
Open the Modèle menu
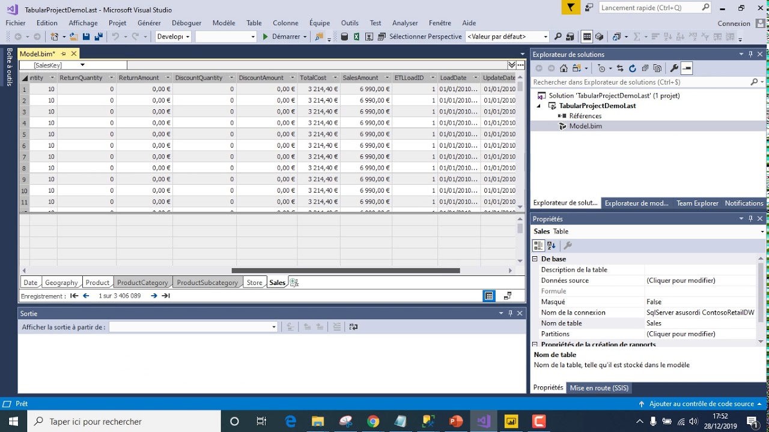tap(223, 23)
